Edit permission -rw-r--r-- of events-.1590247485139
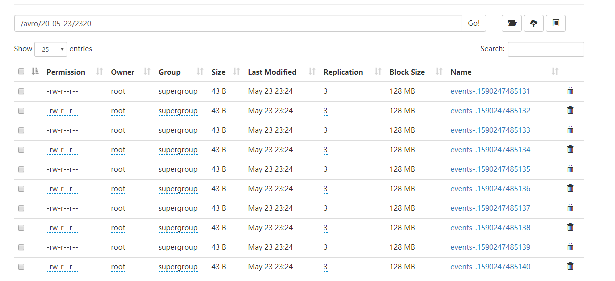The width and height of the screenshot is (615, 281). click(x=62, y=247)
